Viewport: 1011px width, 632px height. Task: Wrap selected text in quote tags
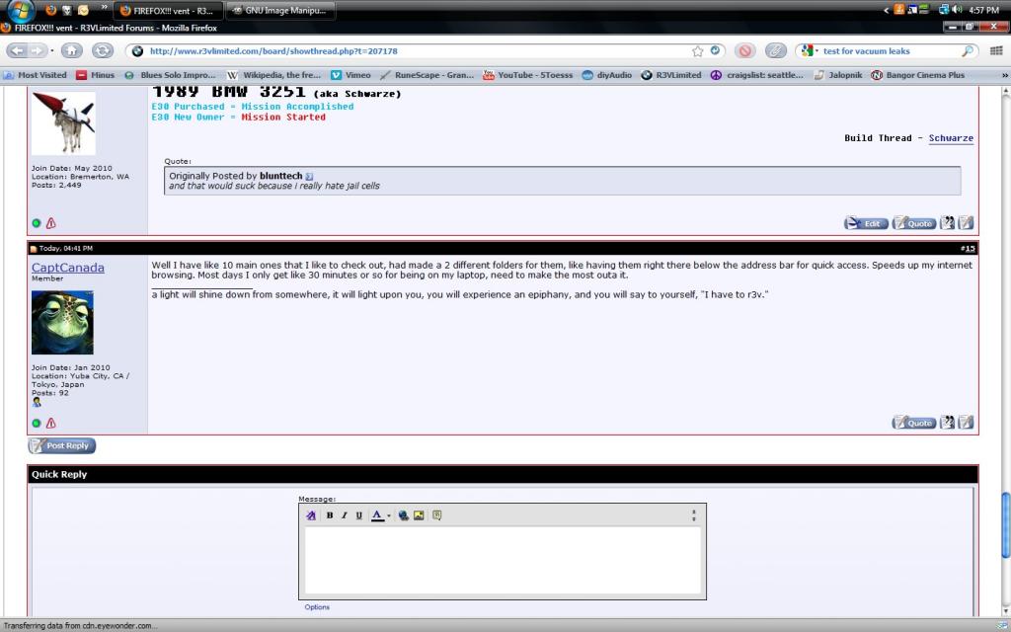click(436, 515)
